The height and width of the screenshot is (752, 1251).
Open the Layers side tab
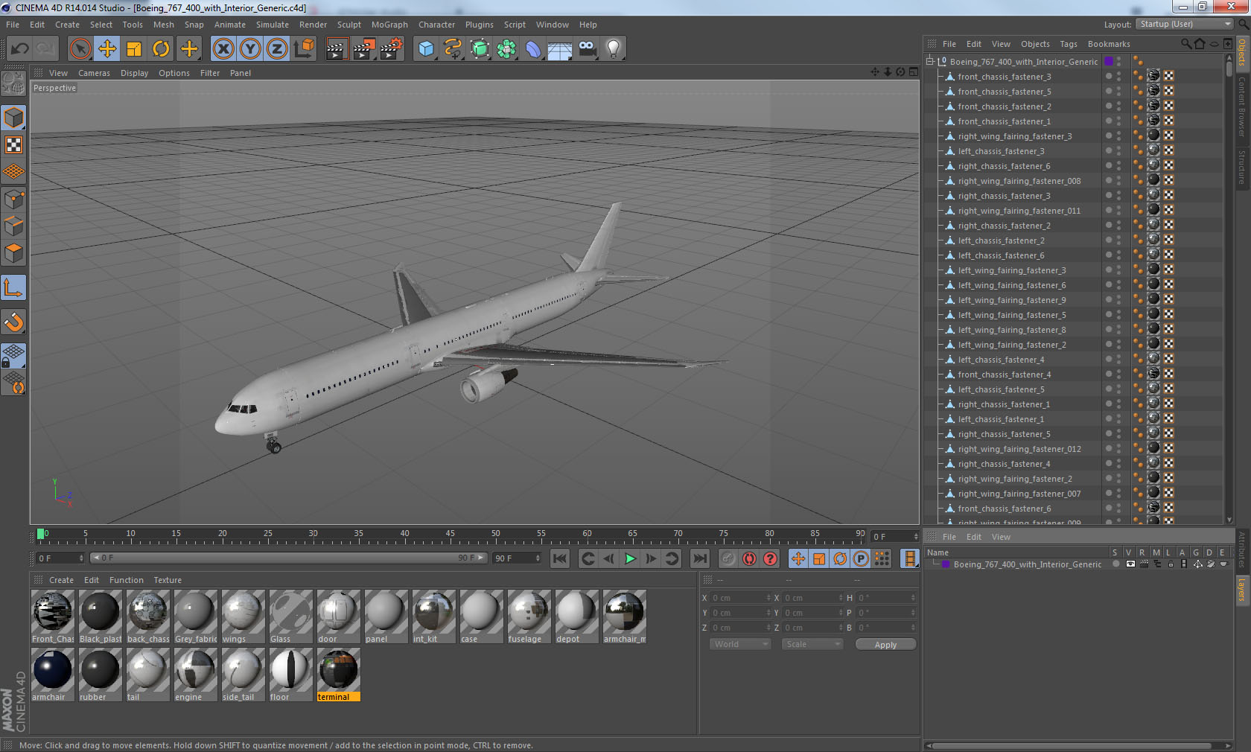[1241, 590]
